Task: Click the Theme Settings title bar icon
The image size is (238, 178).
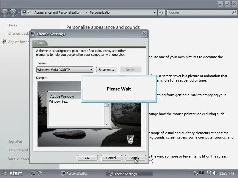Action: coord(32,34)
